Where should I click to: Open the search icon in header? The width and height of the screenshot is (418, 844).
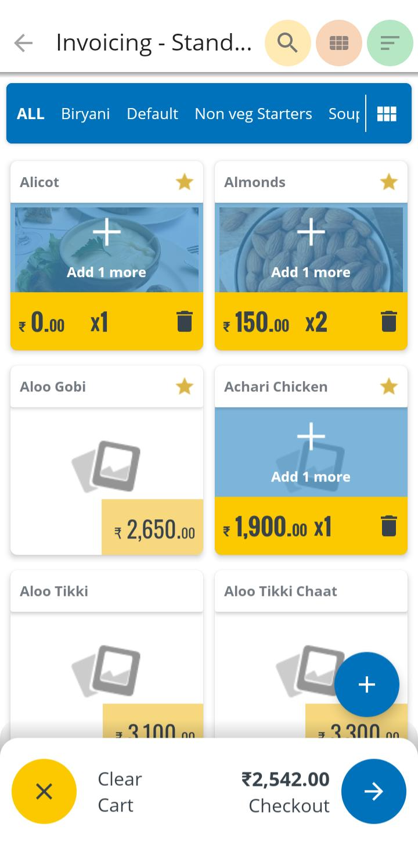coord(287,43)
